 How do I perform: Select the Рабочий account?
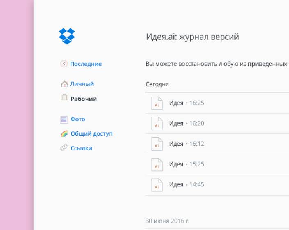coord(84,99)
